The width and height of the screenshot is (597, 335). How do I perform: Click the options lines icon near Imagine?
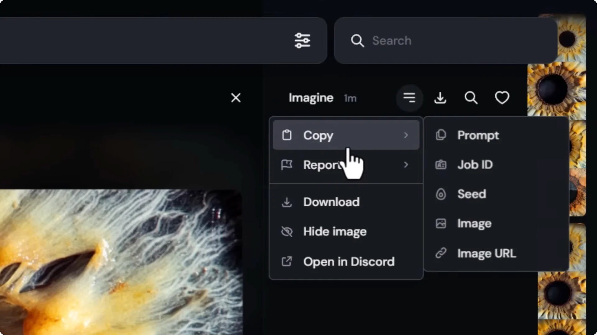click(410, 98)
